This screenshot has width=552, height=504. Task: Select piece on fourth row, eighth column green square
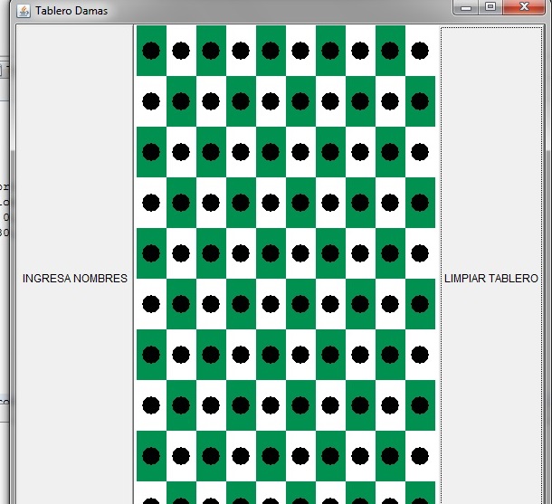(x=360, y=203)
